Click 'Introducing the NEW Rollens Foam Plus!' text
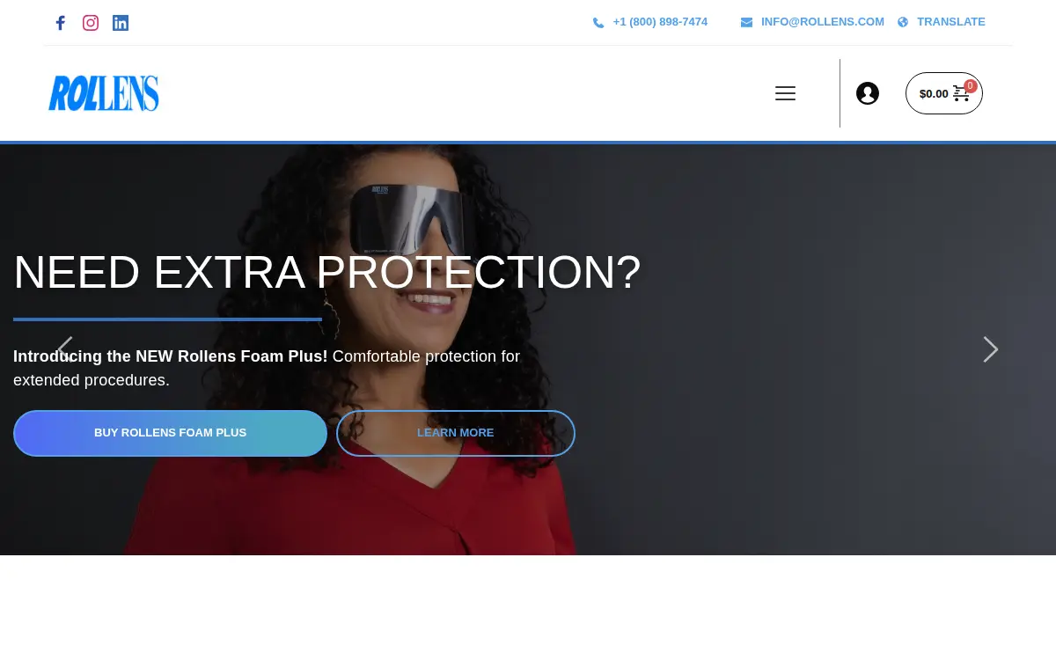The height and width of the screenshot is (660, 1056). (171, 356)
